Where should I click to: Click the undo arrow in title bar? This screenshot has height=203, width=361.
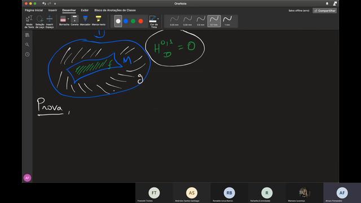click(44, 4)
